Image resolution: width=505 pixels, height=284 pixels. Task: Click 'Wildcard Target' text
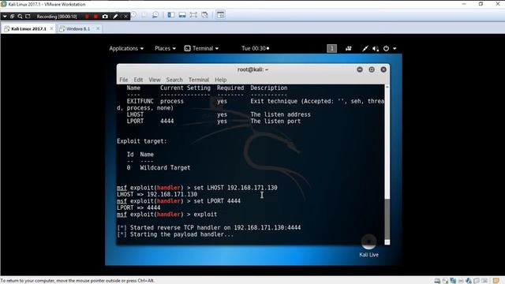click(x=165, y=168)
